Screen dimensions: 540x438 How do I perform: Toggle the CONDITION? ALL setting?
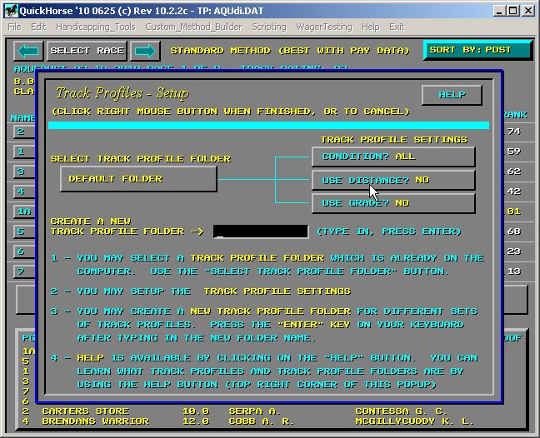pyautogui.click(x=393, y=157)
